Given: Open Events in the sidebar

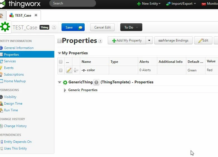Looking at the screenshot, I should (x=9, y=68).
